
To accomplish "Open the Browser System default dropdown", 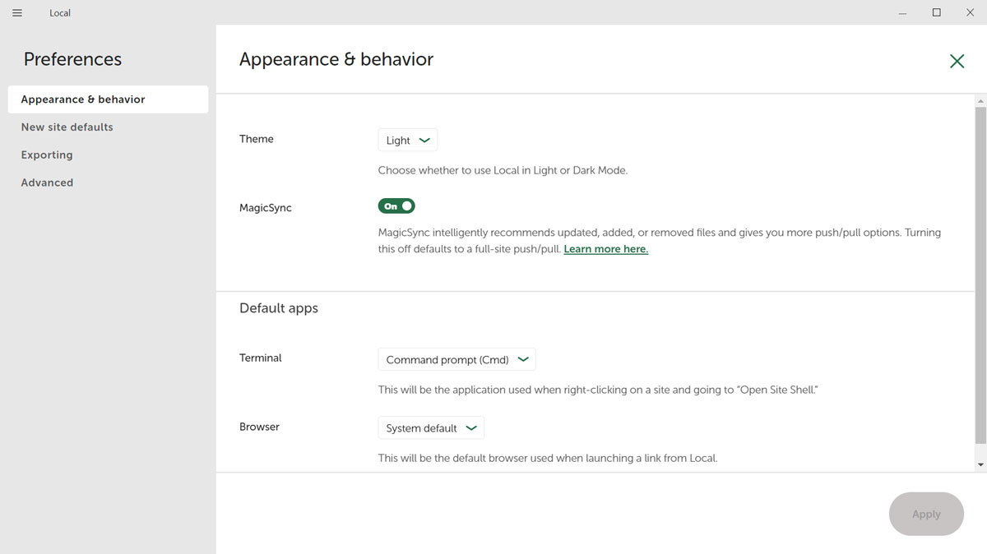I will tap(431, 428).
